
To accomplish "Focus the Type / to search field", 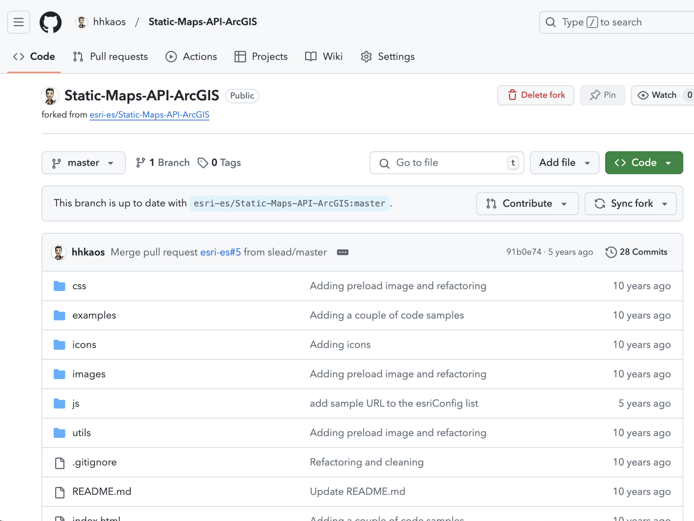I will pos(616,22).
